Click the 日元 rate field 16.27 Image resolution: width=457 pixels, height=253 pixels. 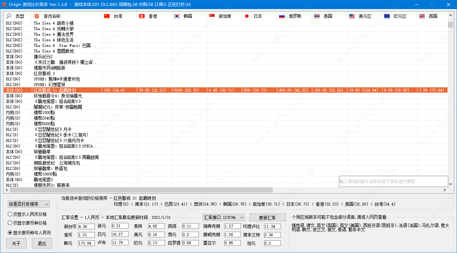[120, 234]
